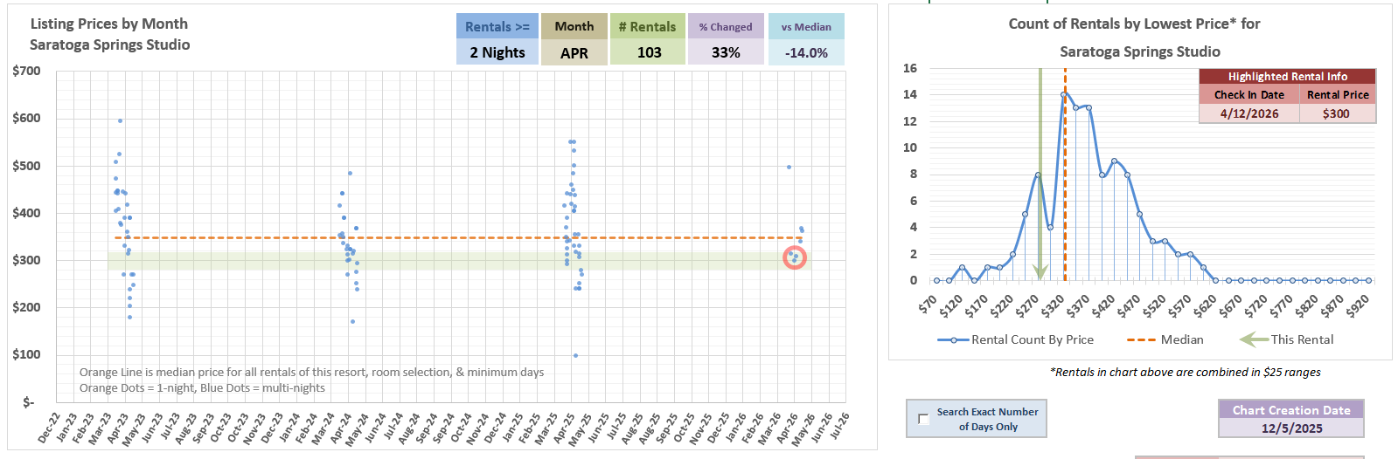Click the $300 Rental Price value cell
The image size is (1398, 459).
1336,113
